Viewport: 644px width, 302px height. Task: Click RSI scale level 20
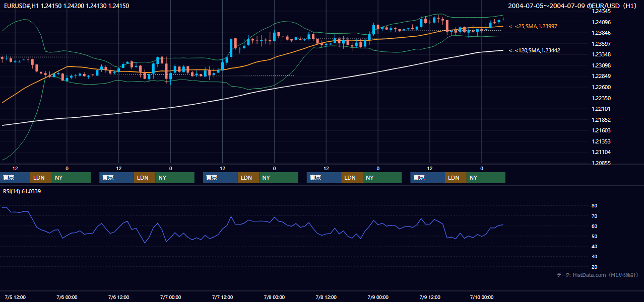[x=594, y=267]
